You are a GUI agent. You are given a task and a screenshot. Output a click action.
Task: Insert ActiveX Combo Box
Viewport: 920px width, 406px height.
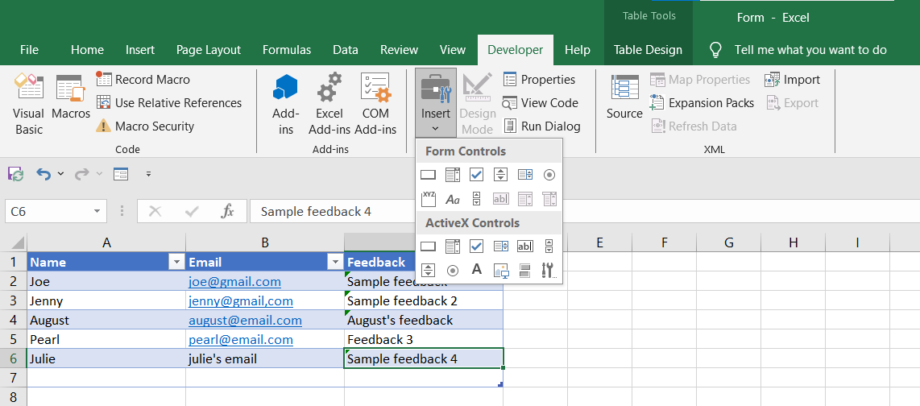point(453,246)
